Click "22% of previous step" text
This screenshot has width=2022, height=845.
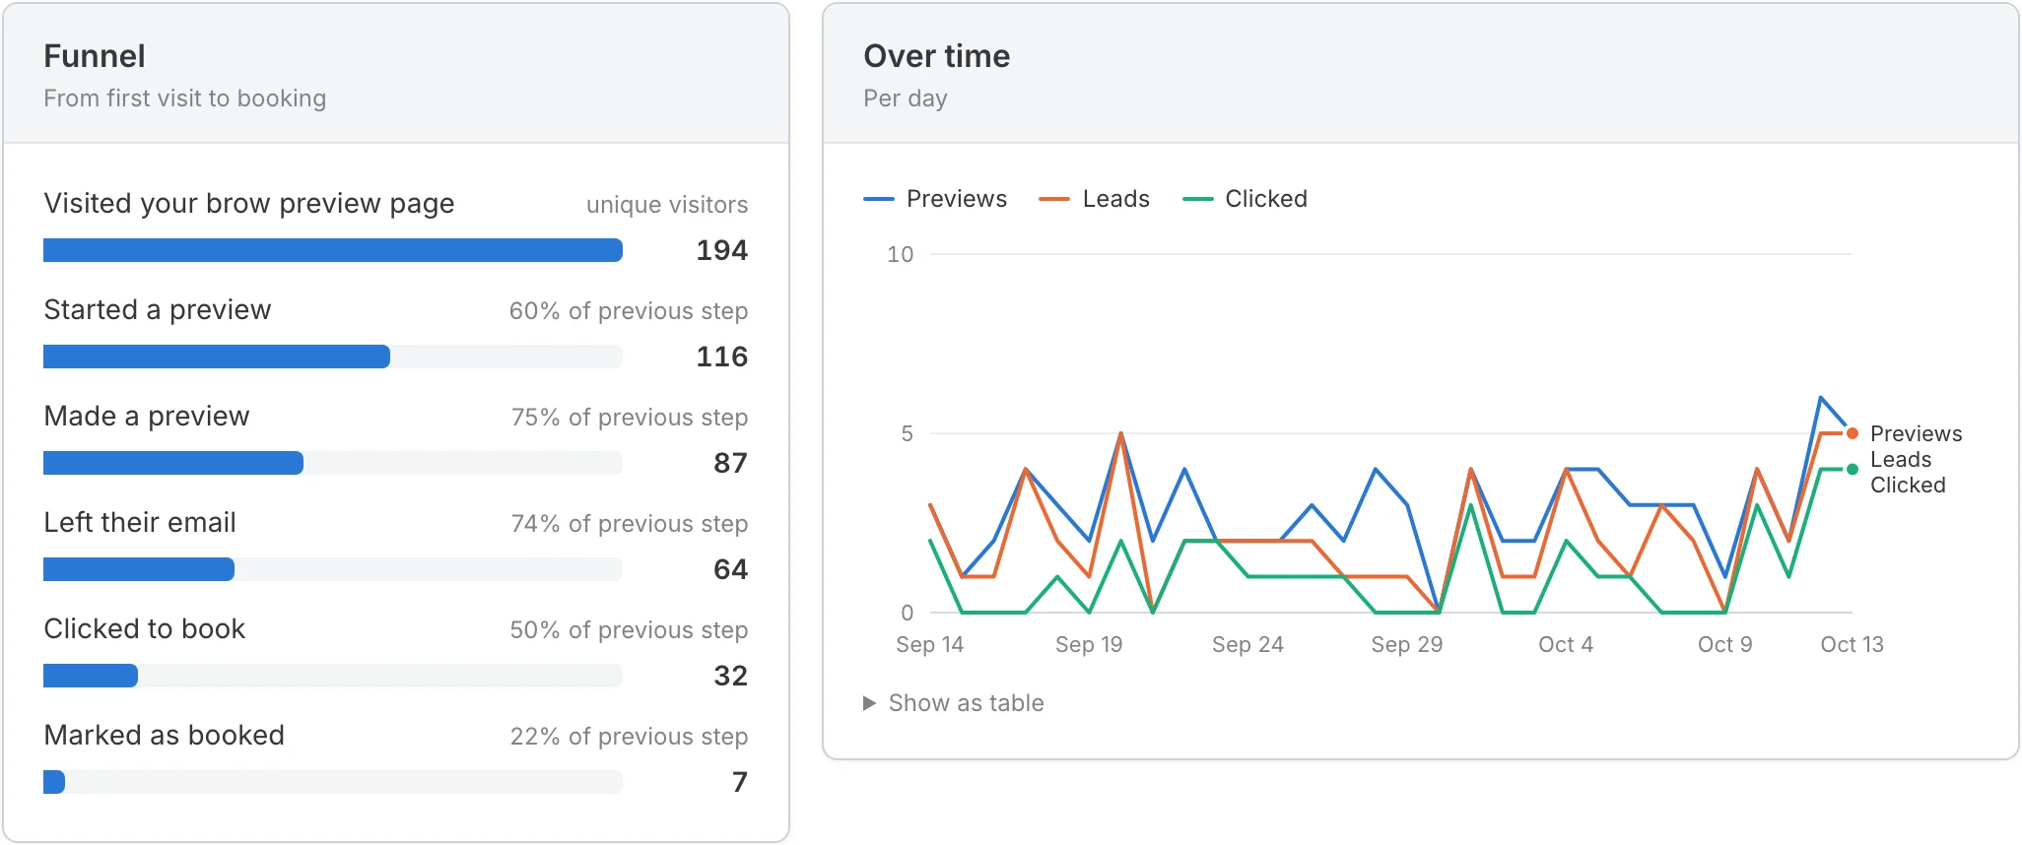click(x=629, y=737)
